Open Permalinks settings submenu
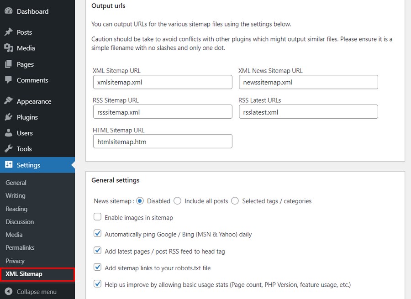 click(x=20, y=247)
